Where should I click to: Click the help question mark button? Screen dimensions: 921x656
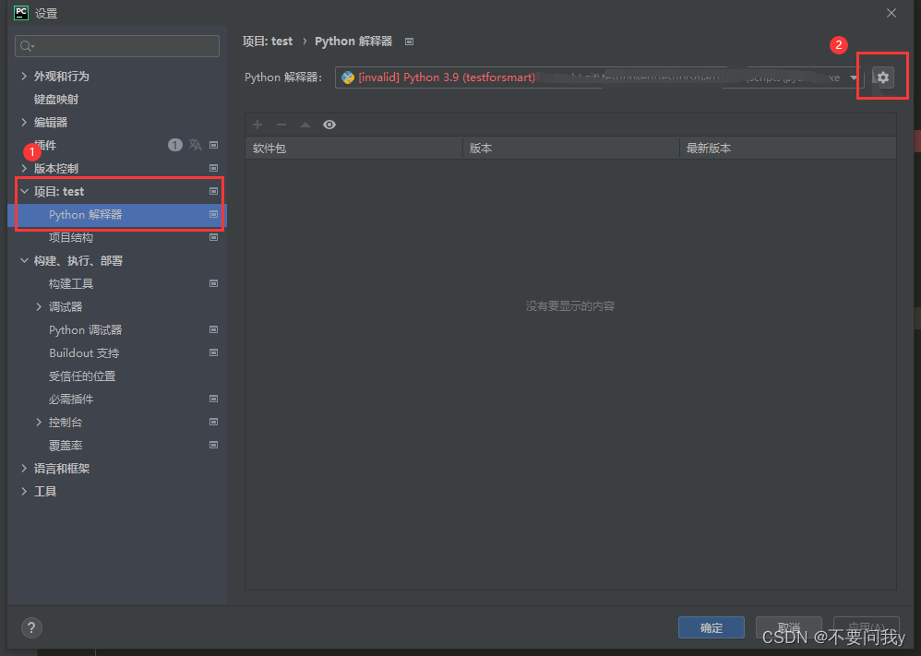tap(31, 627)
